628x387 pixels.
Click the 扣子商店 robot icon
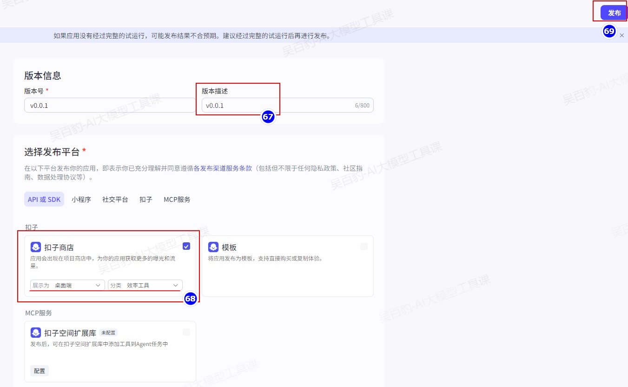pos(36,247)
